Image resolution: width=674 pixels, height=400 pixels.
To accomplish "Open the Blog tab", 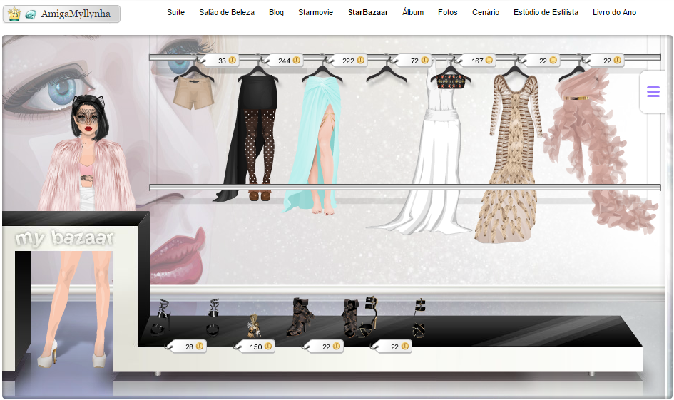I will pos(276,12).
